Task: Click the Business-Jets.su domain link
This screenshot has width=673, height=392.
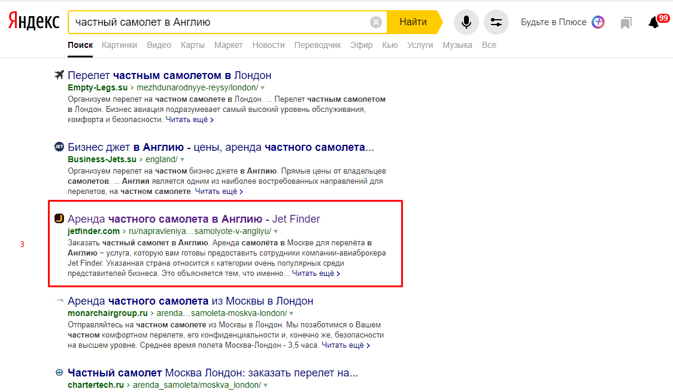Action: coord(102,159)
